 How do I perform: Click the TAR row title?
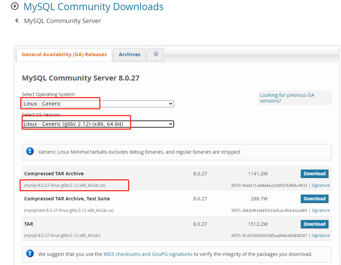tap(29, 224)
